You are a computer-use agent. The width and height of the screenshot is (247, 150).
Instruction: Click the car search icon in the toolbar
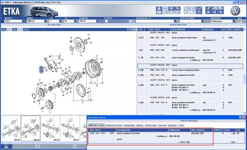point(171,9)
